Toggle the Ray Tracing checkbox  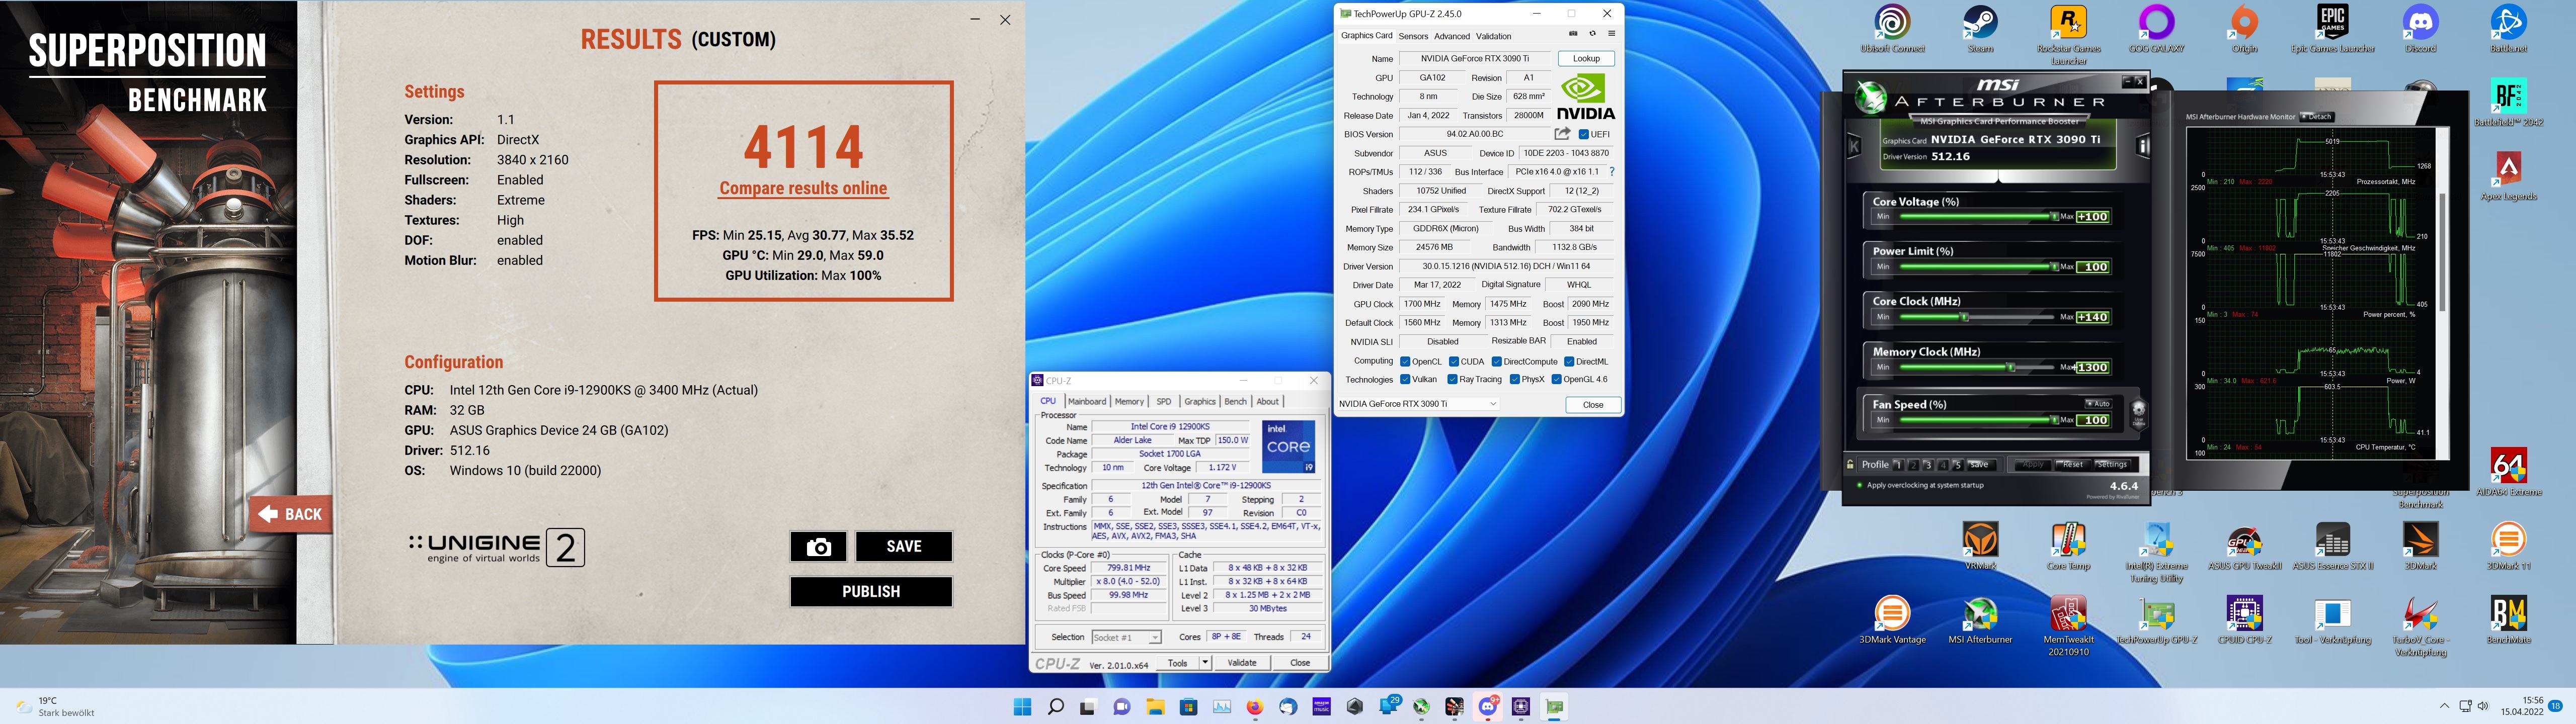point(1452,379)
